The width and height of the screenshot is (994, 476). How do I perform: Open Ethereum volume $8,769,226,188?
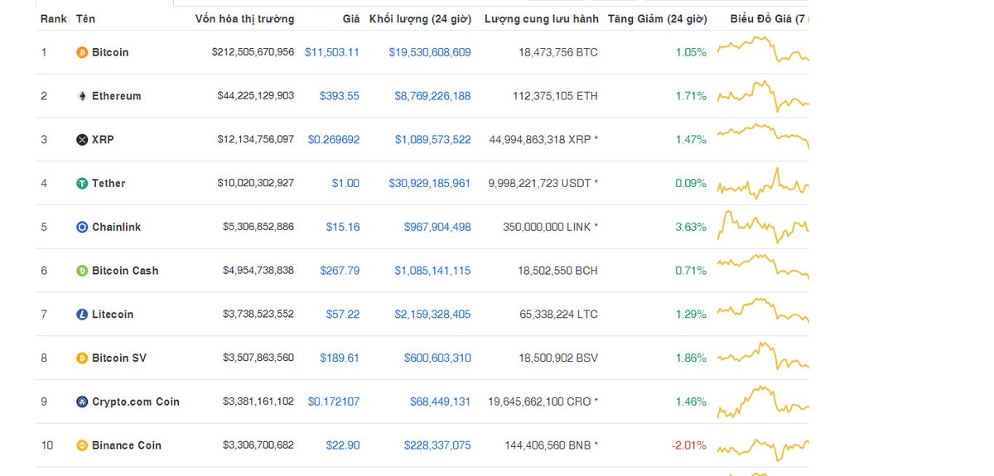click(x=432, y=96)
